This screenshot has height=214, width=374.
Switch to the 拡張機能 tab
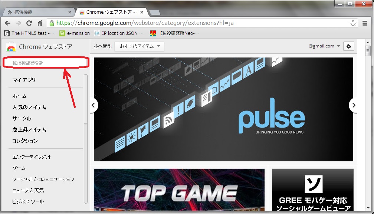coord(38,12)
